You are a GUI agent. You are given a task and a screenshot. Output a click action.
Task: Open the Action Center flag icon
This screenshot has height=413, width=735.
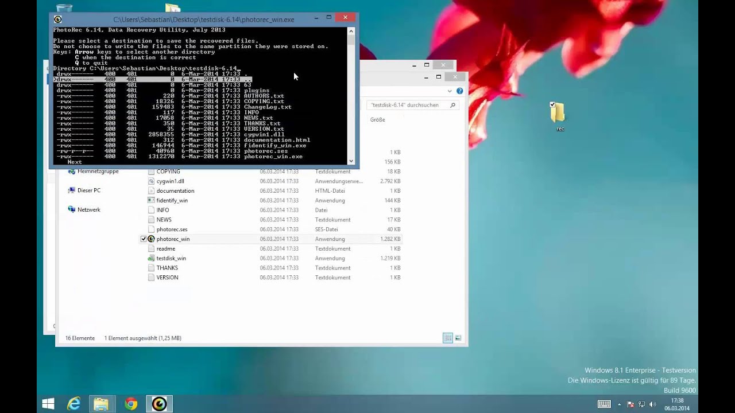[630, 404]
